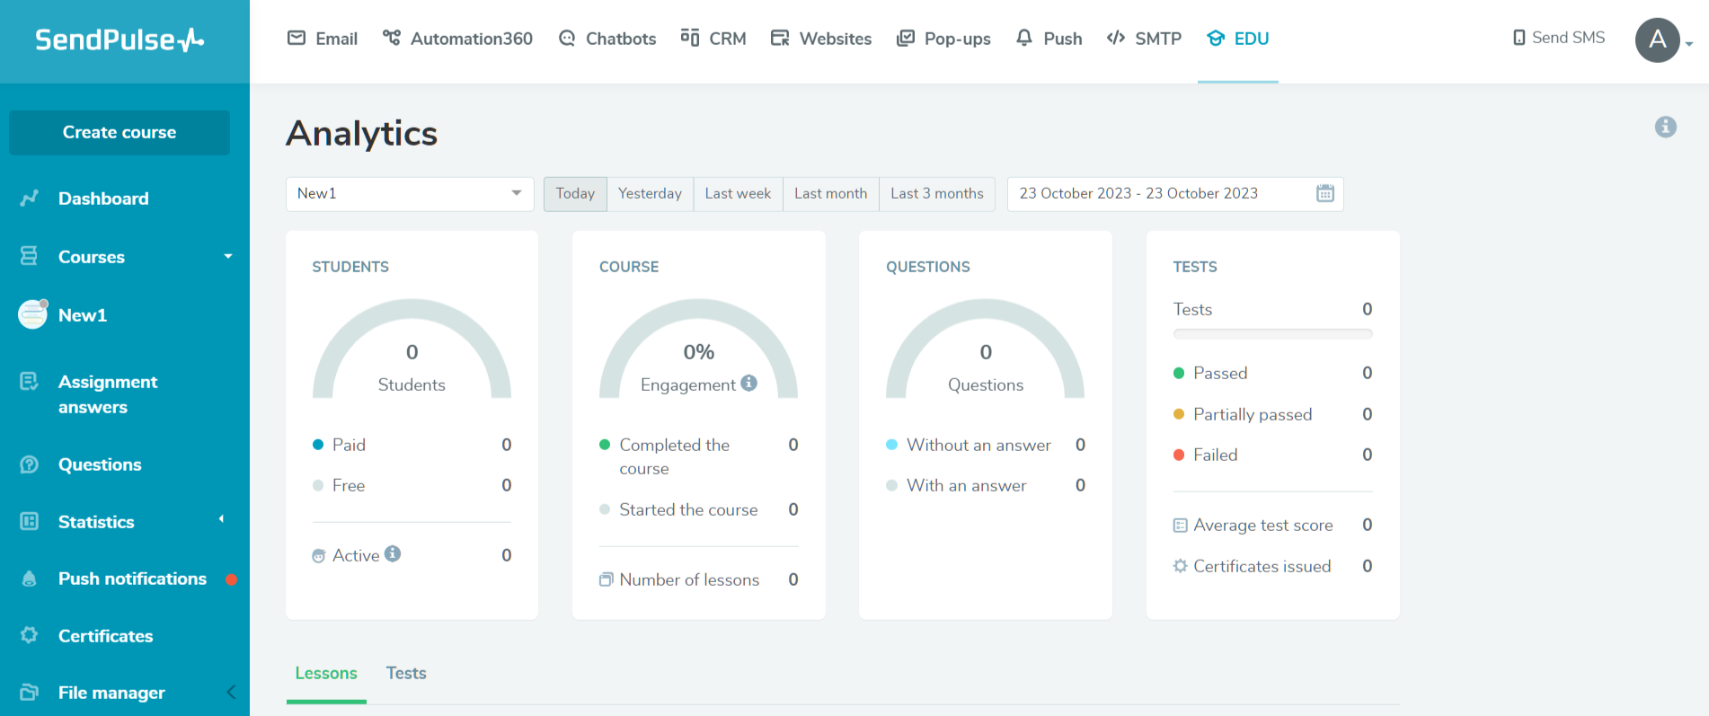
Task: Click the File manager folder icon
Action: [x=30, y=692]
